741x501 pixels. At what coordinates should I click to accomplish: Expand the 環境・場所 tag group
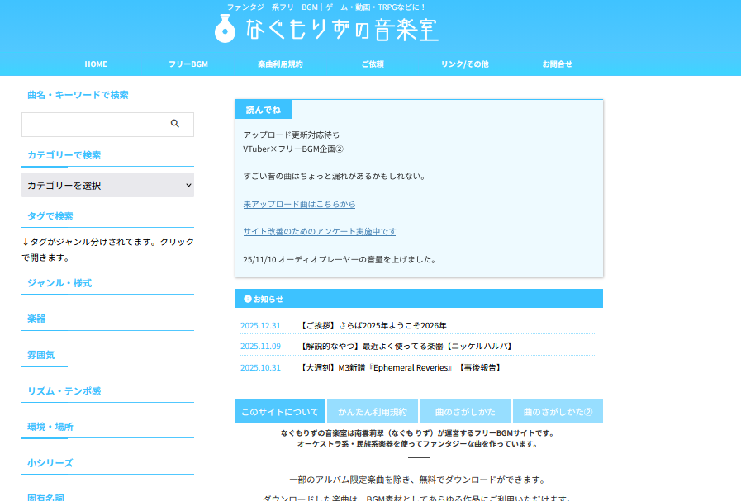tap(50, 427)
